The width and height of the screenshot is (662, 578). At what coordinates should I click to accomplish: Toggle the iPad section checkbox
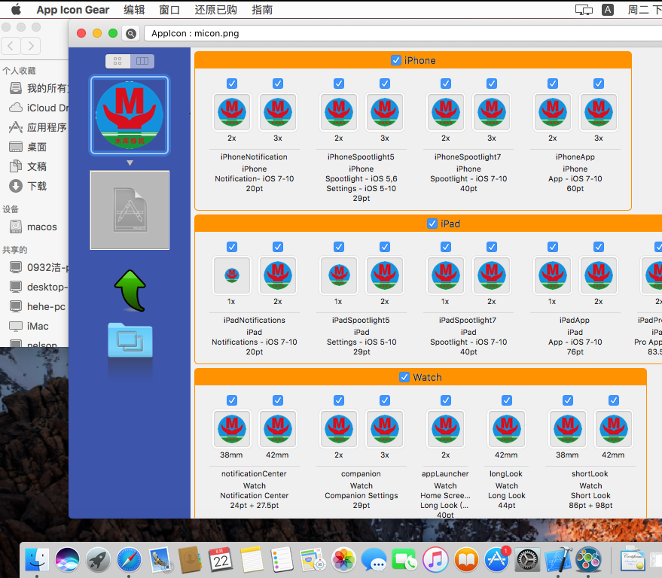click(432, 224)
